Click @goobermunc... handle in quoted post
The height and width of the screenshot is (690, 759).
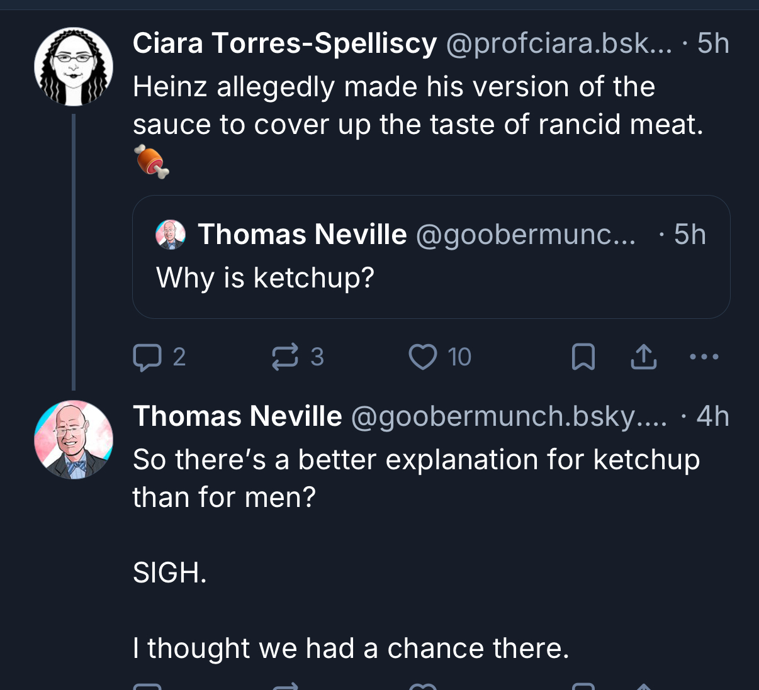pos(526,235)
